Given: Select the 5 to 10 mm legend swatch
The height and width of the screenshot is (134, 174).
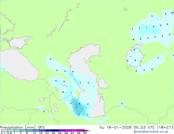Looking at the screenshot, I should (x=30, y=130).
